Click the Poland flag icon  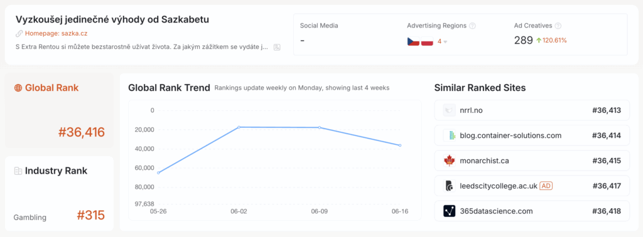coord(427,41)
